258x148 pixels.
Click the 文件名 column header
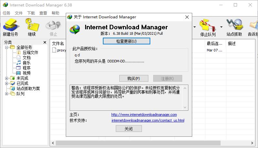click(58, 43)
